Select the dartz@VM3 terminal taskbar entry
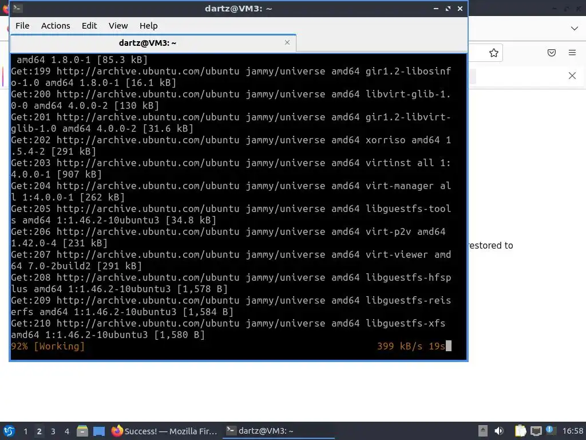This screenshot has width=586, height=440. tap(279, 431)
